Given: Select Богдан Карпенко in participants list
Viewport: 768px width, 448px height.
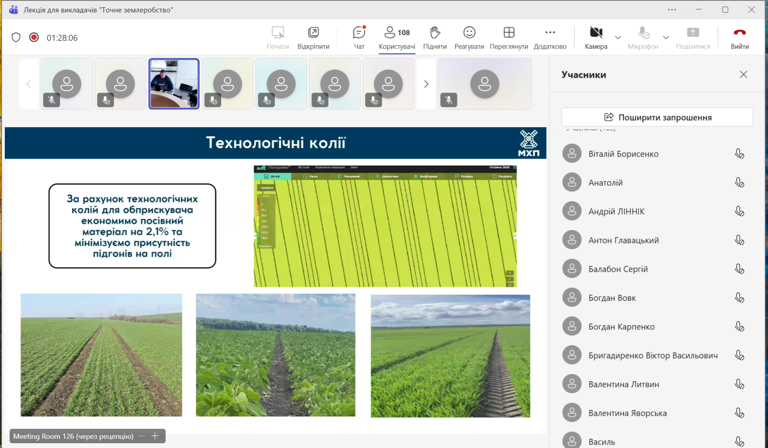Looking at the screenshot, I should (621, 327).
